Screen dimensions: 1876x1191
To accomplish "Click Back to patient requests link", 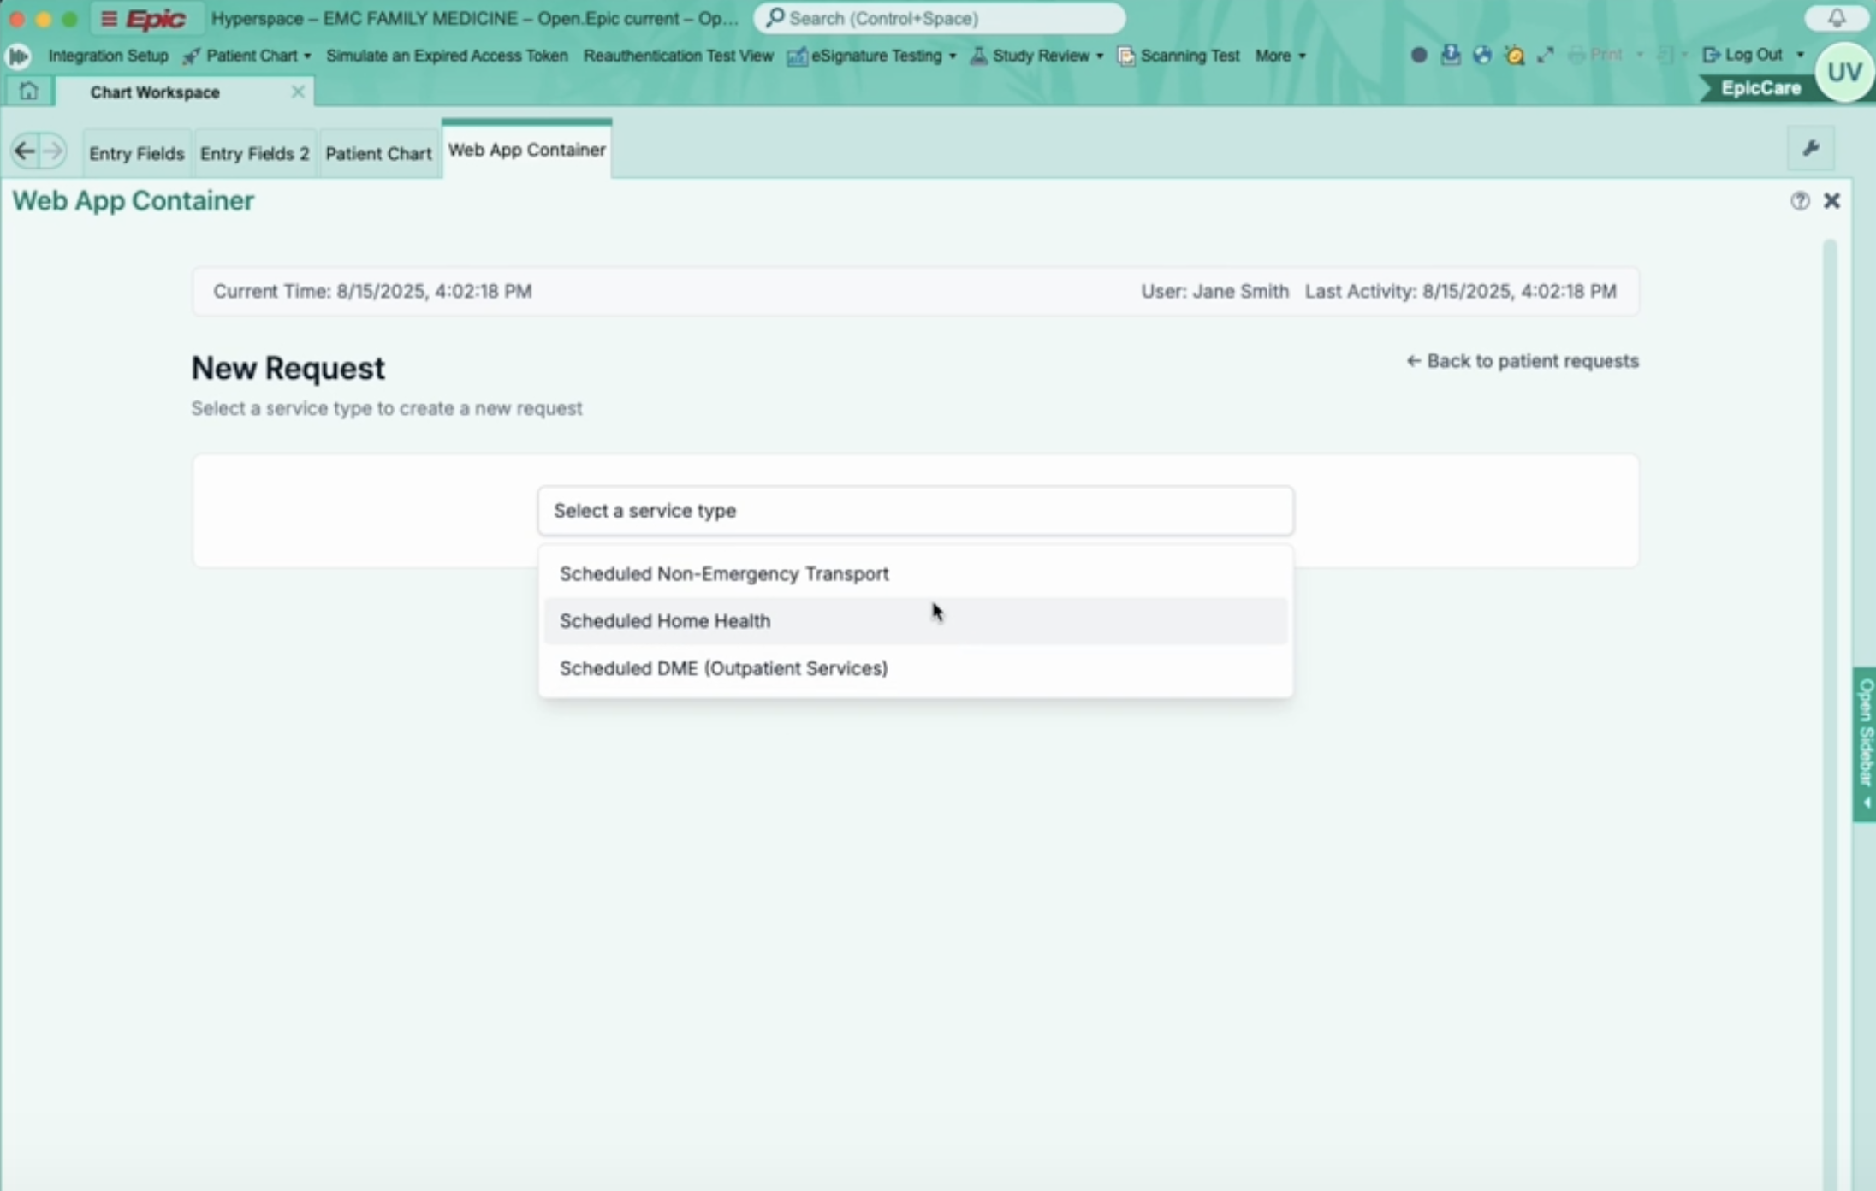I will (1523, 360).
